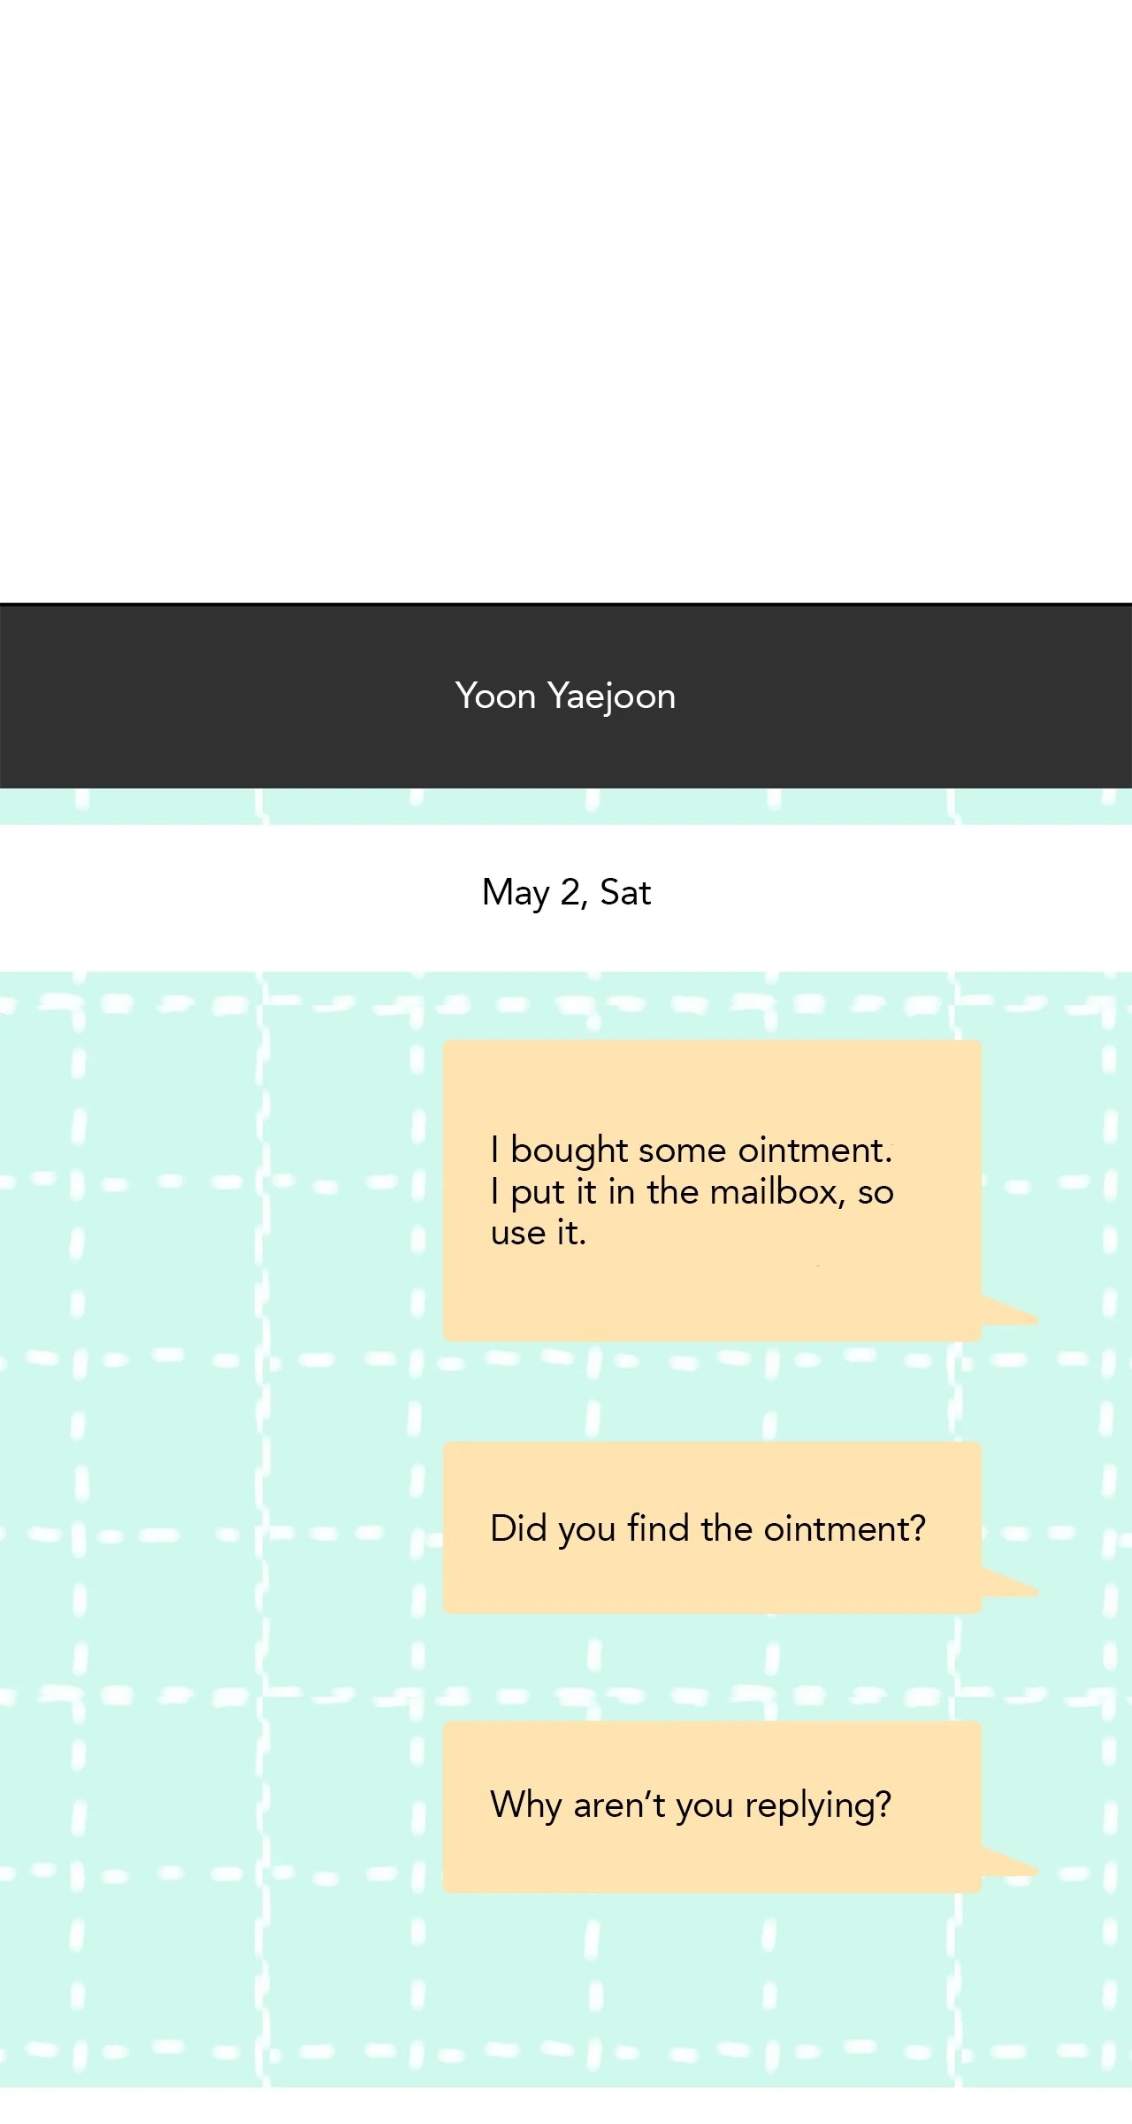Click the tail of the last message bubble
The width and height of the screenshot is (1132, 2124).
click(1010, 1863)
